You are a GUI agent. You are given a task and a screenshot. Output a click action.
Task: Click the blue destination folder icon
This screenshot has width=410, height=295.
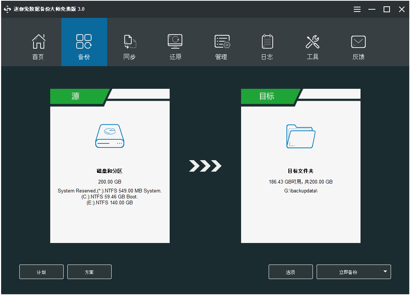point(301,136)
